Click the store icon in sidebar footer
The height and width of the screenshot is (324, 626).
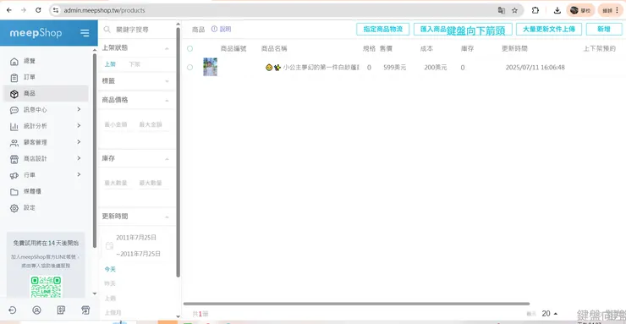point(85,310)
